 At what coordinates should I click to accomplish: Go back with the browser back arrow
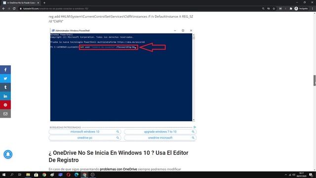3,9
